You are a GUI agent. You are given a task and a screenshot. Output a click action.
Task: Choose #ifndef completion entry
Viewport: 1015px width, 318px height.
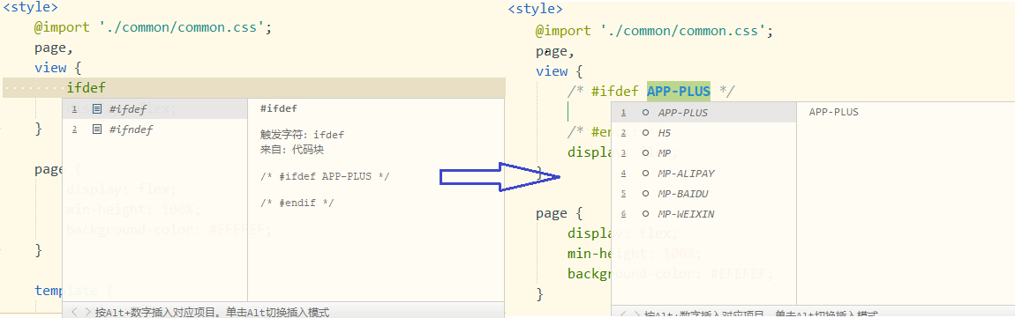click(x=155, y=129)
